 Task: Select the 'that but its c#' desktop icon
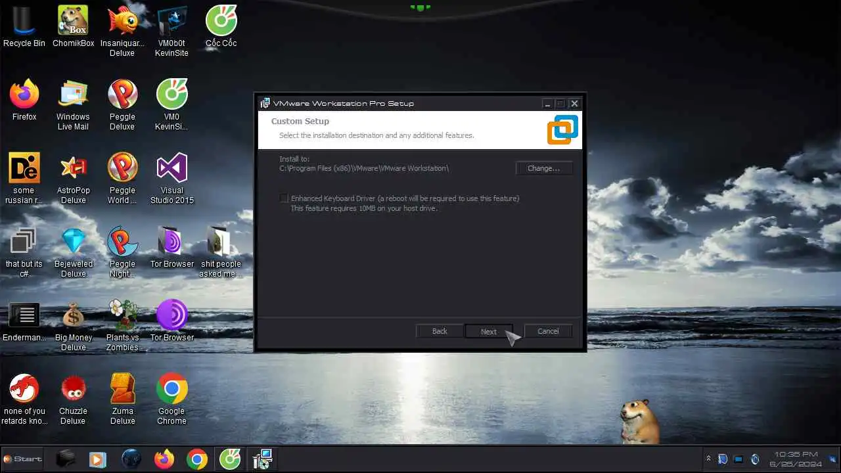click(x=24, y=252)
